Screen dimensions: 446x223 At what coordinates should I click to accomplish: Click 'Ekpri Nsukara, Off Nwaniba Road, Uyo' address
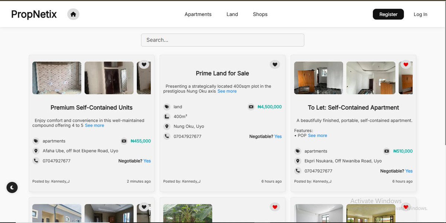343,161
